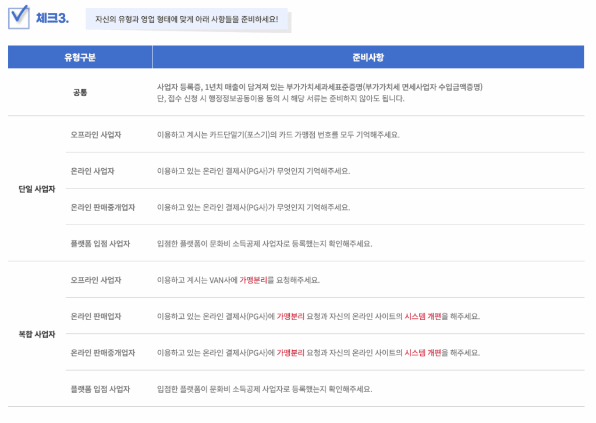Viewport: 596px width, 423px height.
Task: Click the PG사 description in 온라인 사업자 row
Action: coord(254,171)
